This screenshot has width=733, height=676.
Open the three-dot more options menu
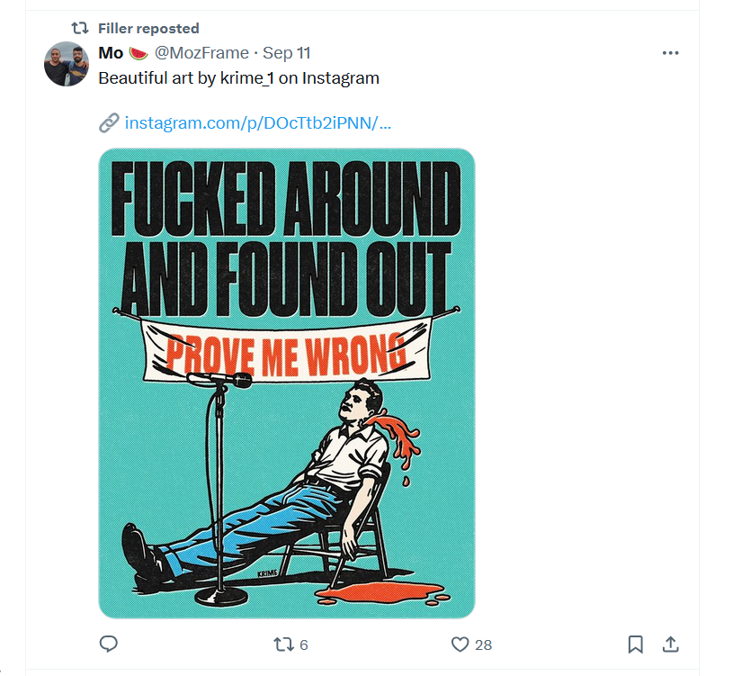[670, 53]
